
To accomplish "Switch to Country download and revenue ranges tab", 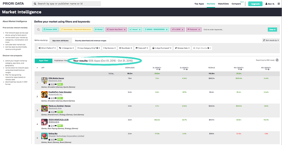I will point(91,41).
